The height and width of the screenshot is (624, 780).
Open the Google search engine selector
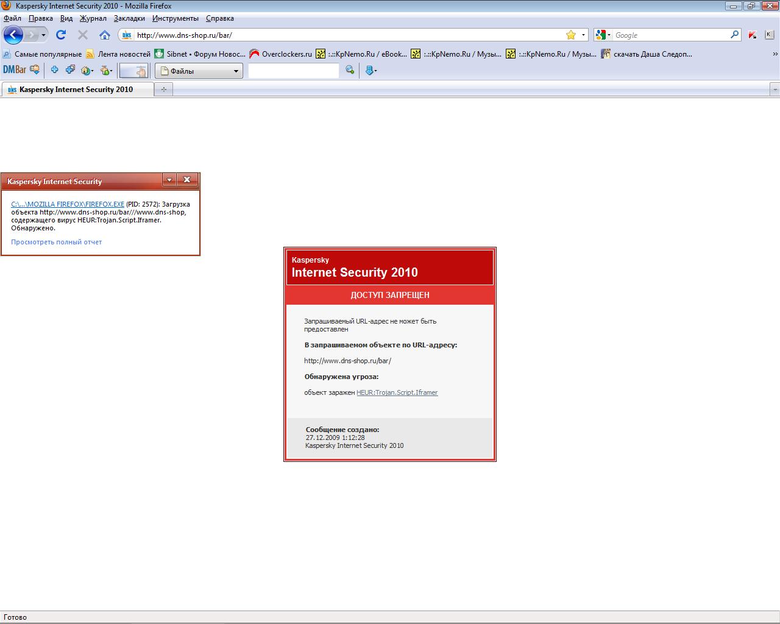tap(603, 35)
